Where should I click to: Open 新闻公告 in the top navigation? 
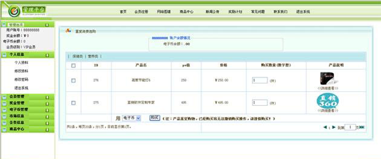[x=212, y=12]
